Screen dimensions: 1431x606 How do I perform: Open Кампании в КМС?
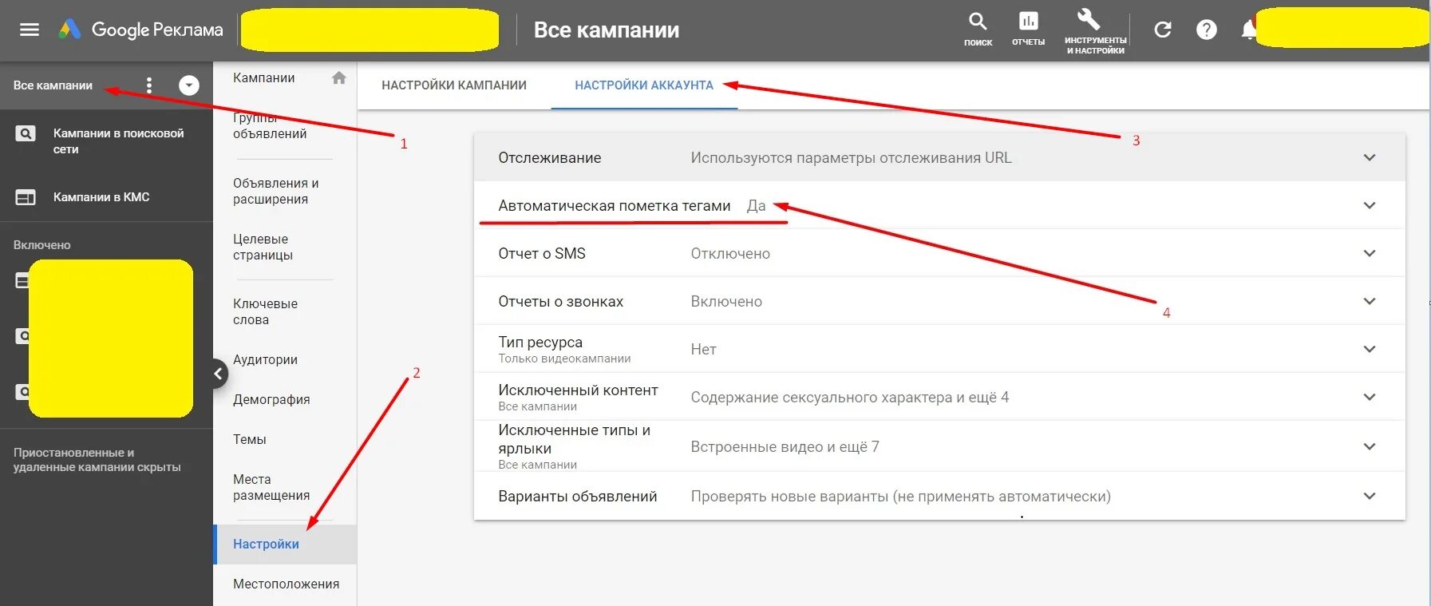click(x=101, y=197)
